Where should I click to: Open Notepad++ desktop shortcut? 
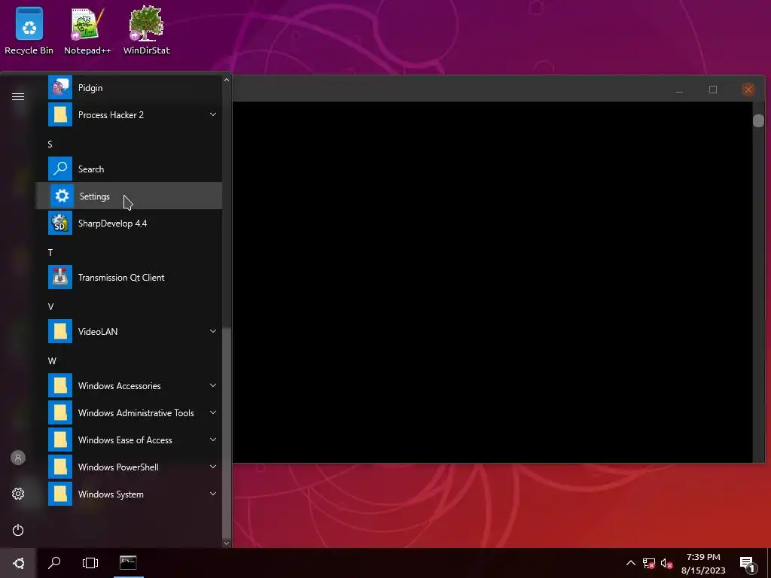coord(87,30)
